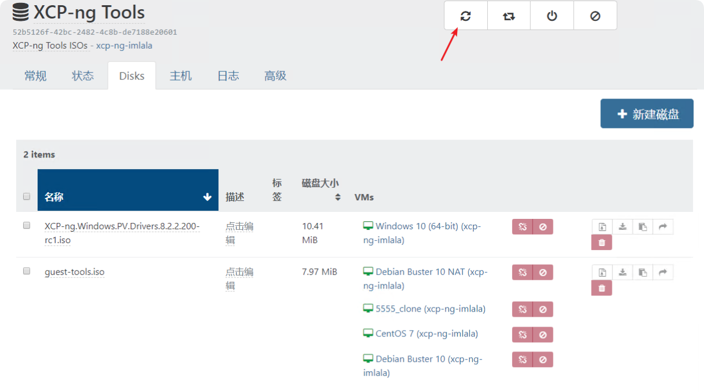Viewport: 704px width, 392px height.
Task: Sort table by 磁盘大小 column
Action: pyautogui.click(x=322, y=190)
